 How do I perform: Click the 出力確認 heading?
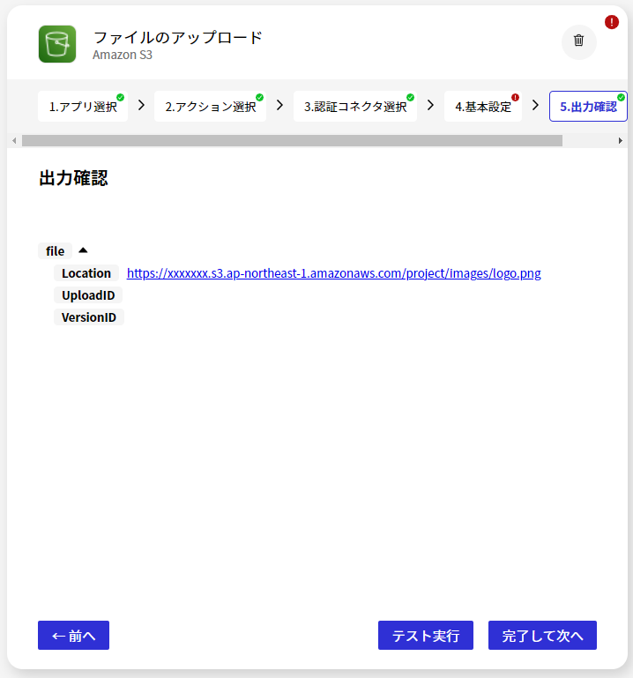(x=73, y=178)
